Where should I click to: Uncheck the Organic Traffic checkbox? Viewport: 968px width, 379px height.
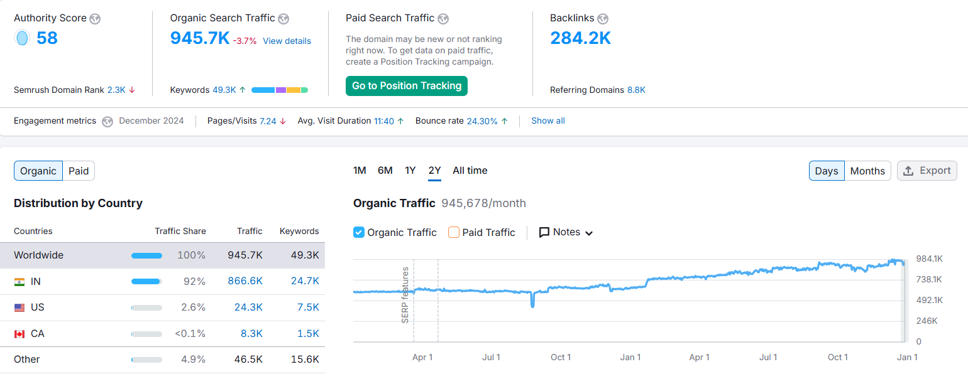[x=359, y=232]
